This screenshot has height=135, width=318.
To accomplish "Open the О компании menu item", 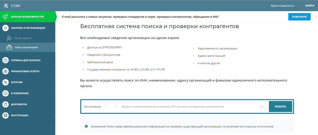I will coord(20,93).
